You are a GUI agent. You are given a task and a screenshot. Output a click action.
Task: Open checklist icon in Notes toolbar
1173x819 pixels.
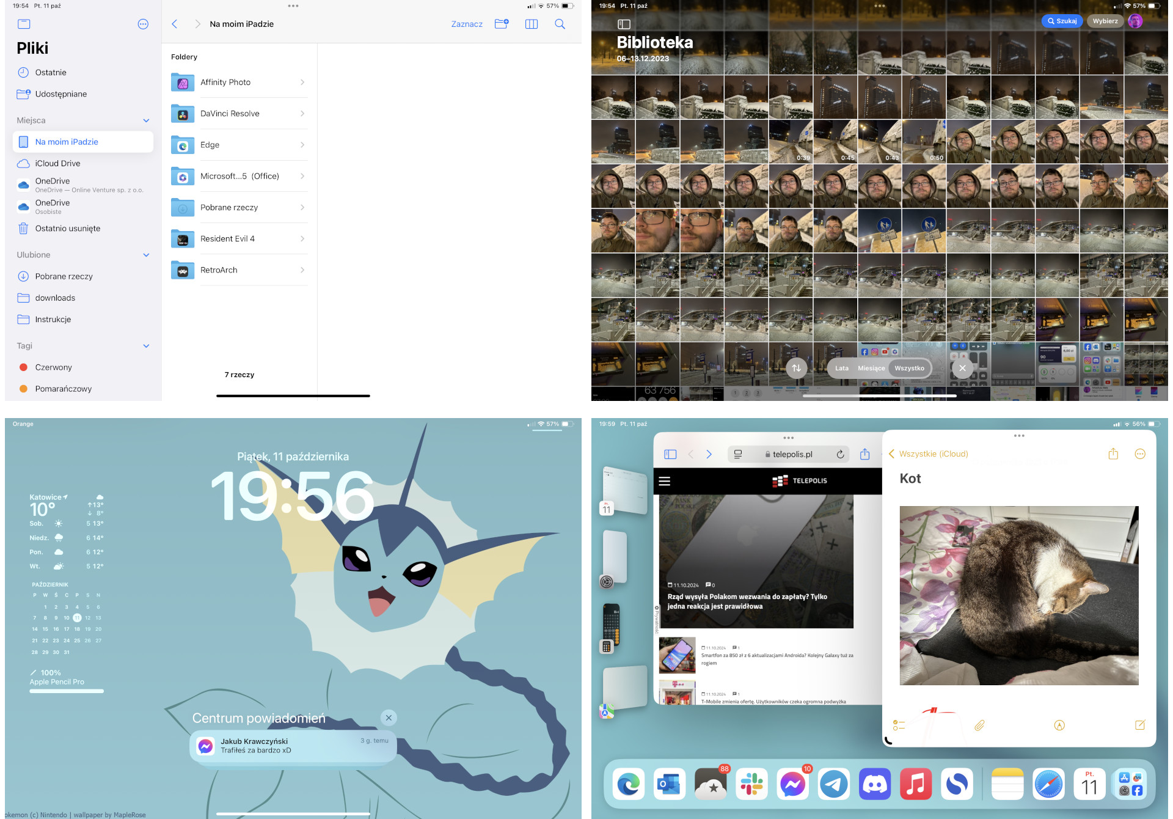[899, 725]
